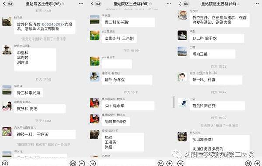This screenshot has height=166, width=262.
Task: Tap message 检验 王海英 孙超
Action: [x=123, y=142]
